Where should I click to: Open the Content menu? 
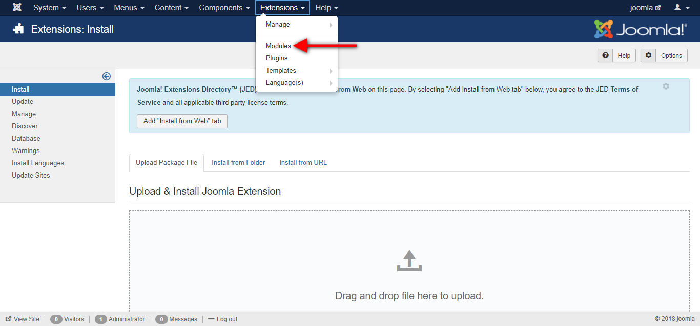point(172,8)
